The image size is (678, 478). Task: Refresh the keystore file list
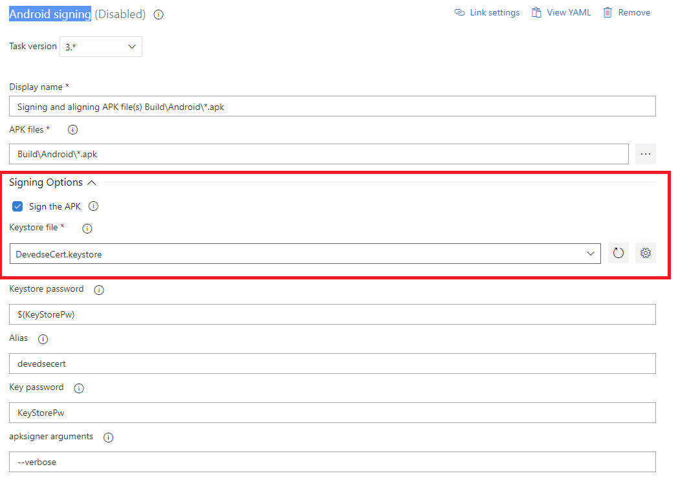pyautogui.click(x=618, y=253)
